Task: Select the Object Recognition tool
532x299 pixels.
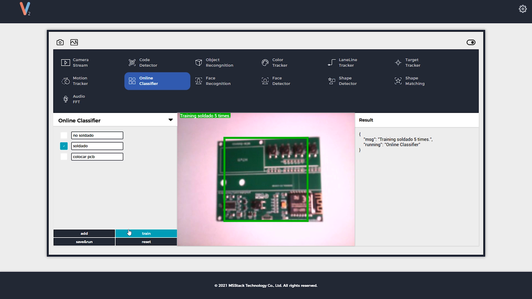Action: coord(219,62)
